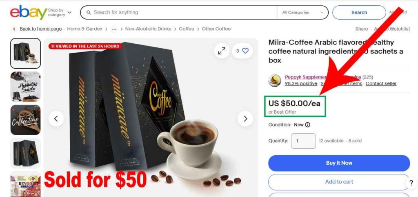418x197 pixels.
Task: Click the Contact seller link
Action: [381, 83]
